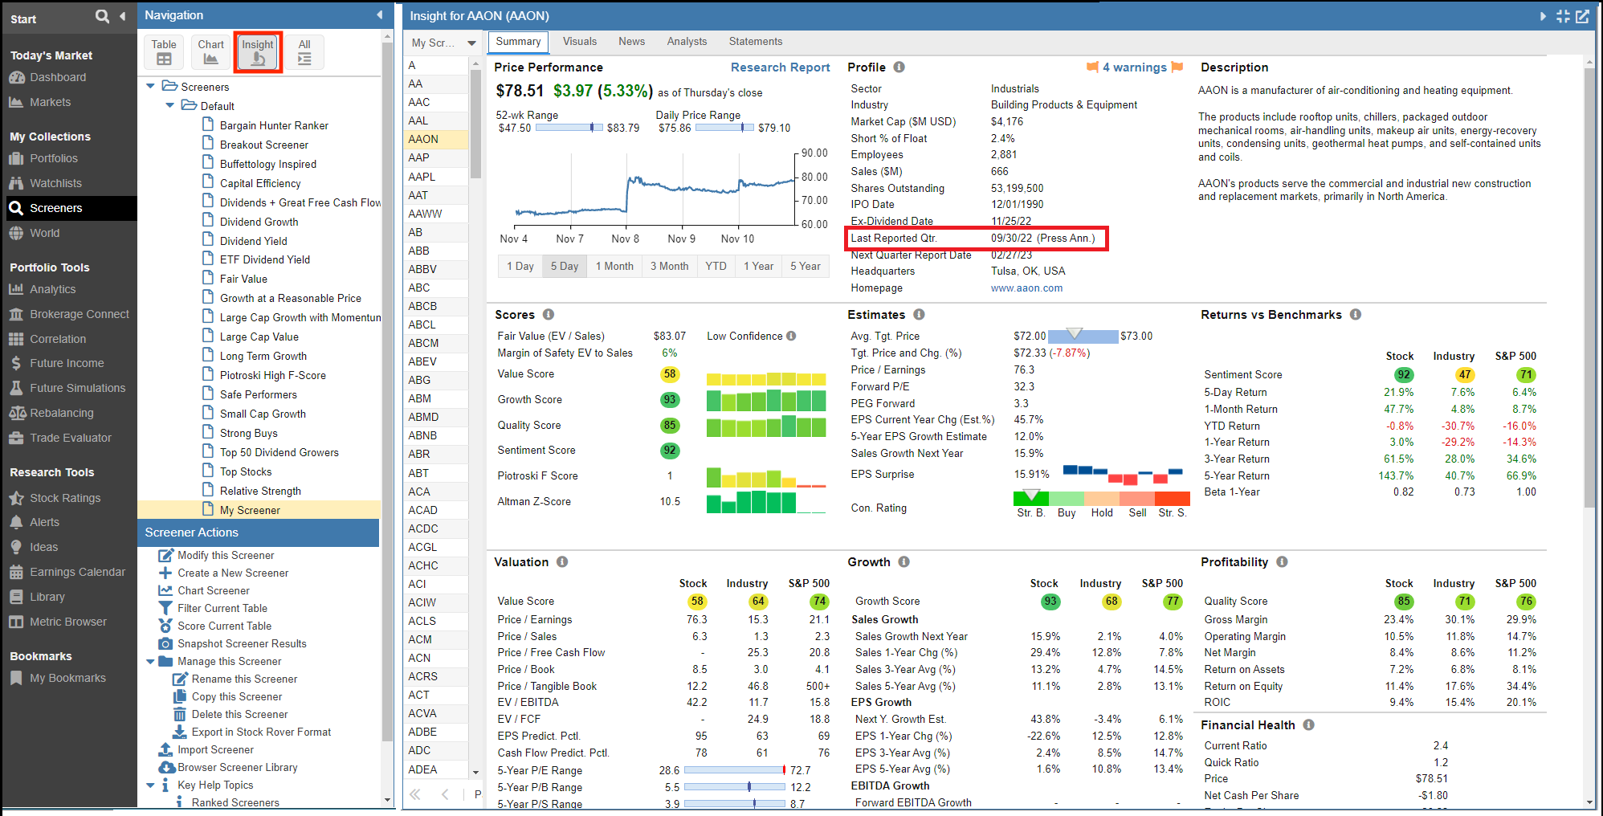Screen dimensions: 1603x816
Task: Open Rebalancing tool
Action: point(61,413)
